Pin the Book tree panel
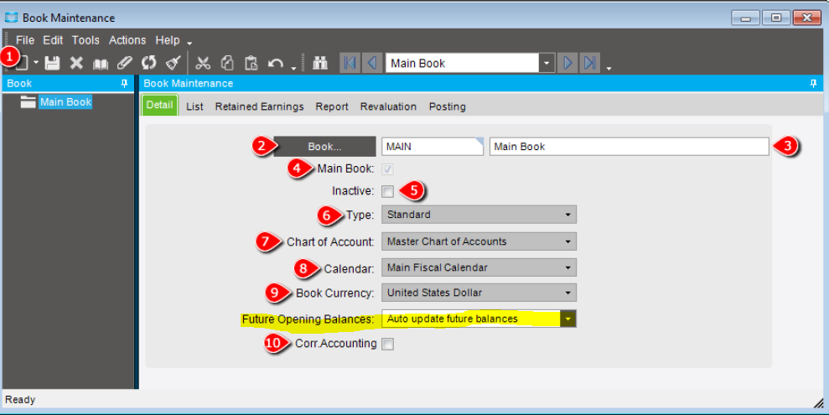 pyautogui.click(x=124, y=84)
